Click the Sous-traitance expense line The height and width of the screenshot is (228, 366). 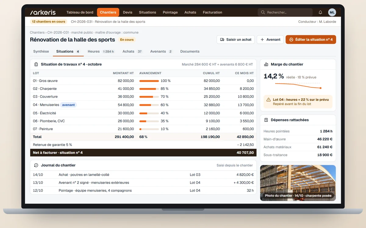pyautogui.click(x=298, y=155)
